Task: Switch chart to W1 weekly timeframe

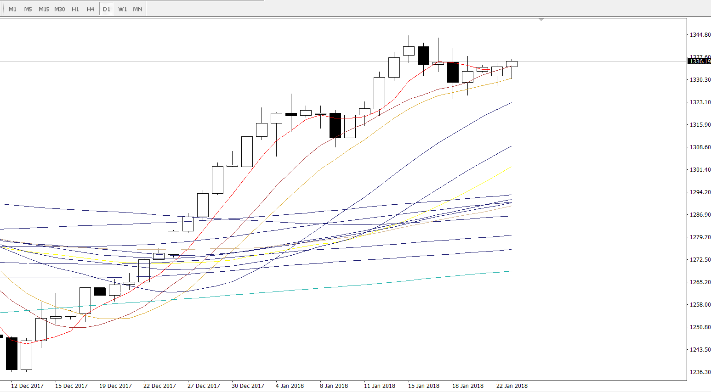Action: pyautogui.click(x=122, y=9)
